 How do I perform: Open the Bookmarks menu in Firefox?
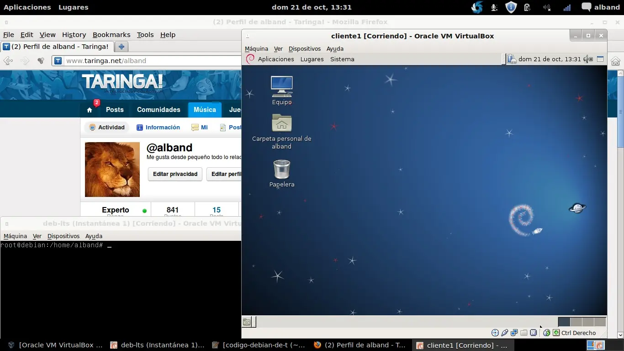[x=111, y=35]
